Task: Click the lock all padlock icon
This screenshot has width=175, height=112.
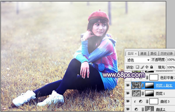Action: [x=151, y=67]
